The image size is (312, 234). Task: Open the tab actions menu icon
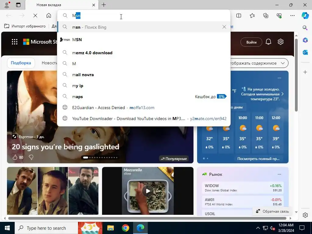click(x=18, y=5)
